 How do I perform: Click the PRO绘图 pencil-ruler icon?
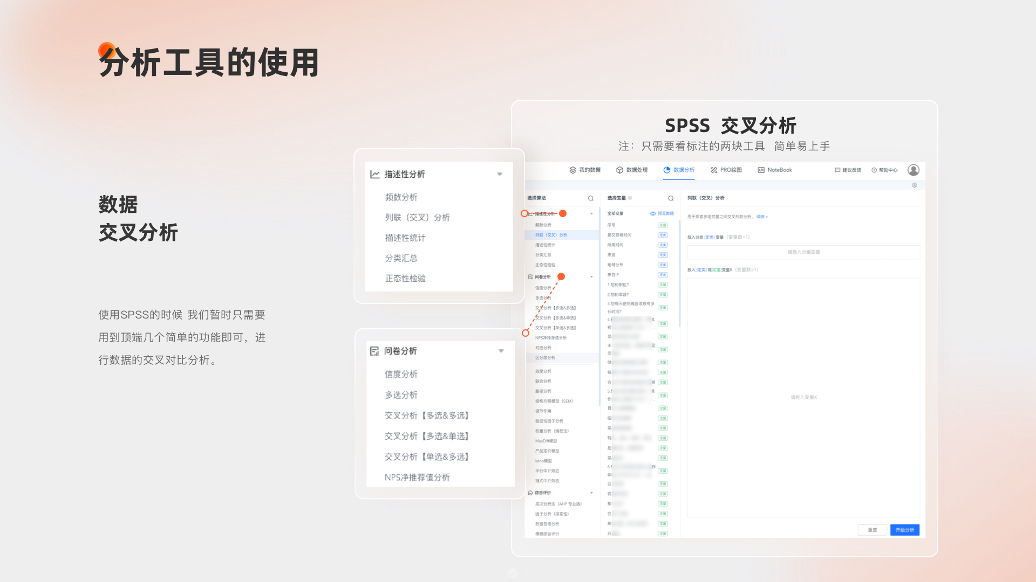coord(714,170)
